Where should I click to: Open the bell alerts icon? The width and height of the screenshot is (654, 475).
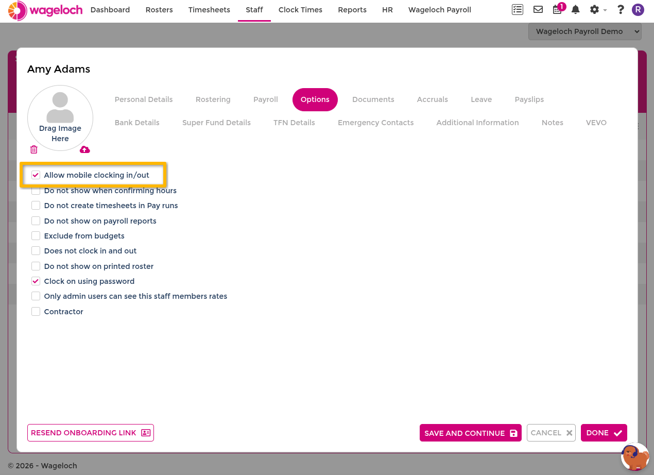point(576,10)
